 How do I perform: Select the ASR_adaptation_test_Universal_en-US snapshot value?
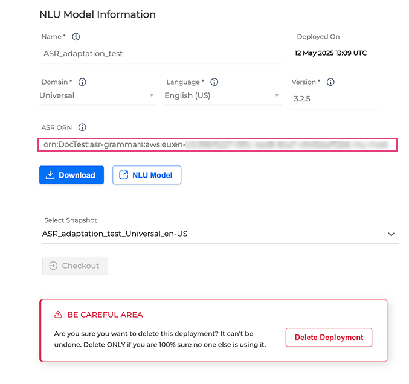(115, 234)
